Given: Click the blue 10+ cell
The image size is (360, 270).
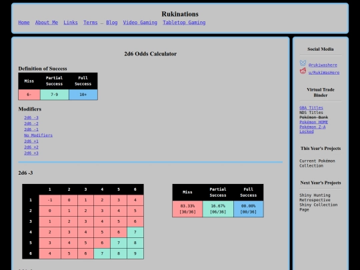Looking at the screenshot, I should pyautogui.click(x=83, y=95).
